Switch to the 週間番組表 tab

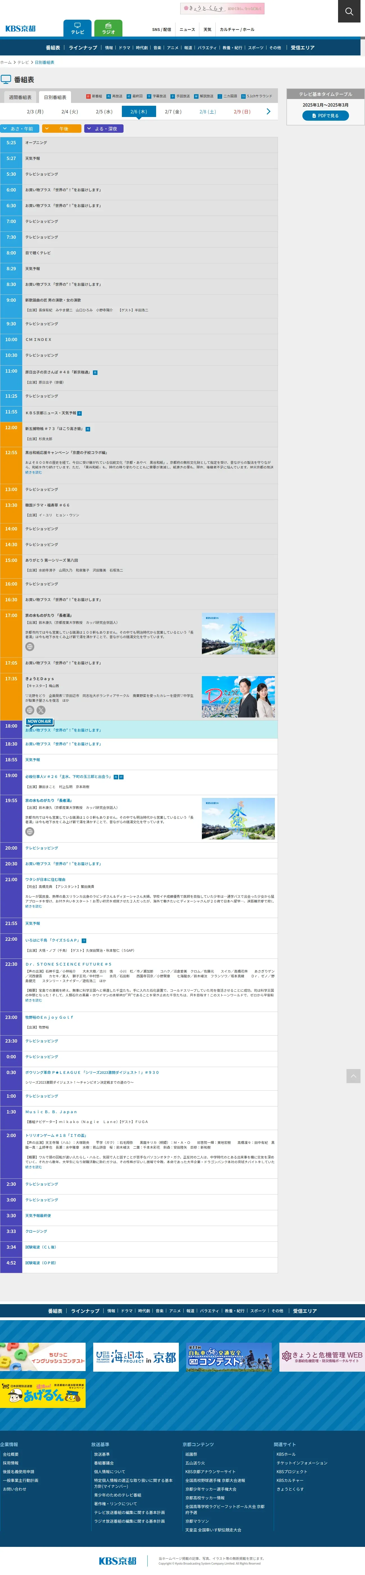(20, 97)
